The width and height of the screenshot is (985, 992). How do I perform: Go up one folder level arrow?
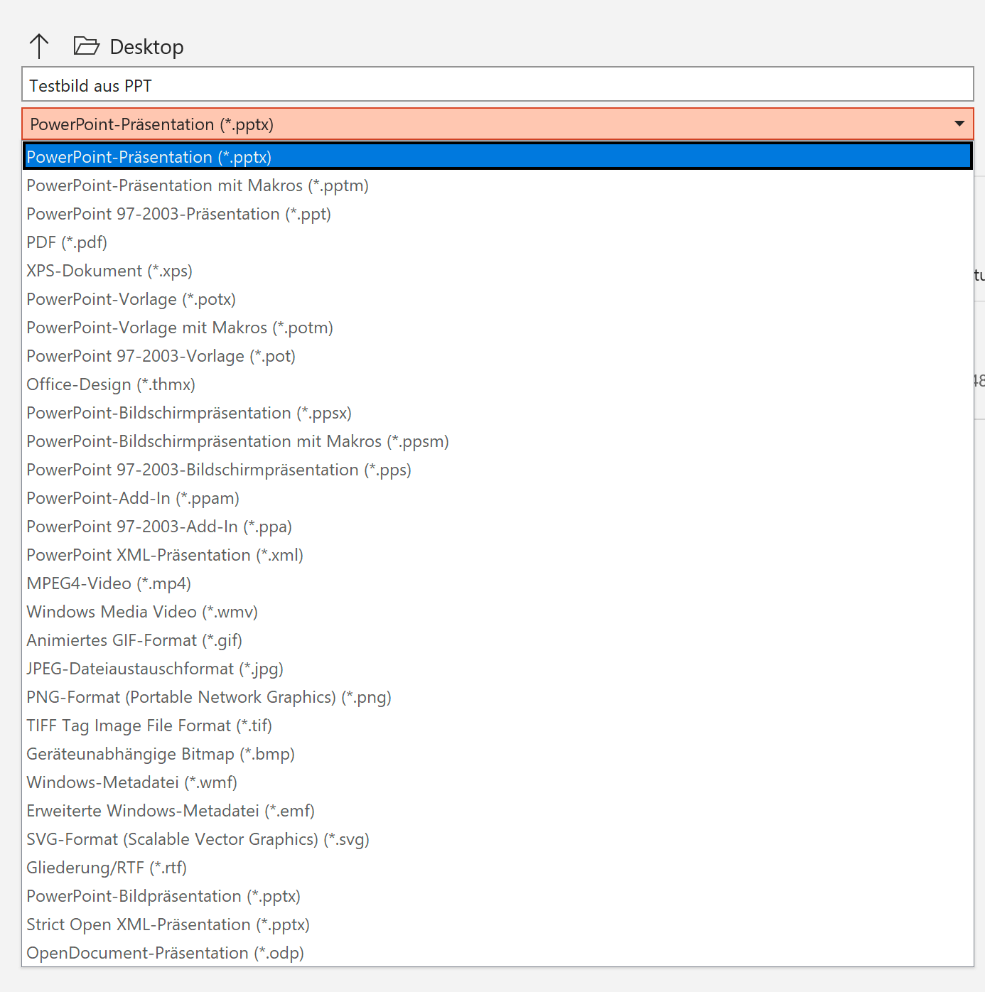pos(39,46)
